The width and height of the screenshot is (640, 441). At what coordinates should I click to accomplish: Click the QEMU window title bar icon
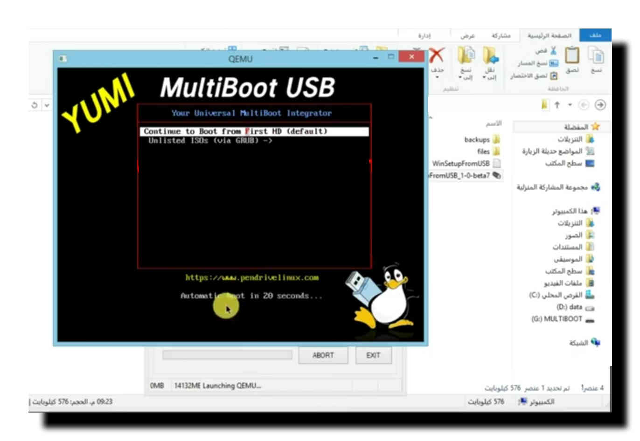(63, 58)
